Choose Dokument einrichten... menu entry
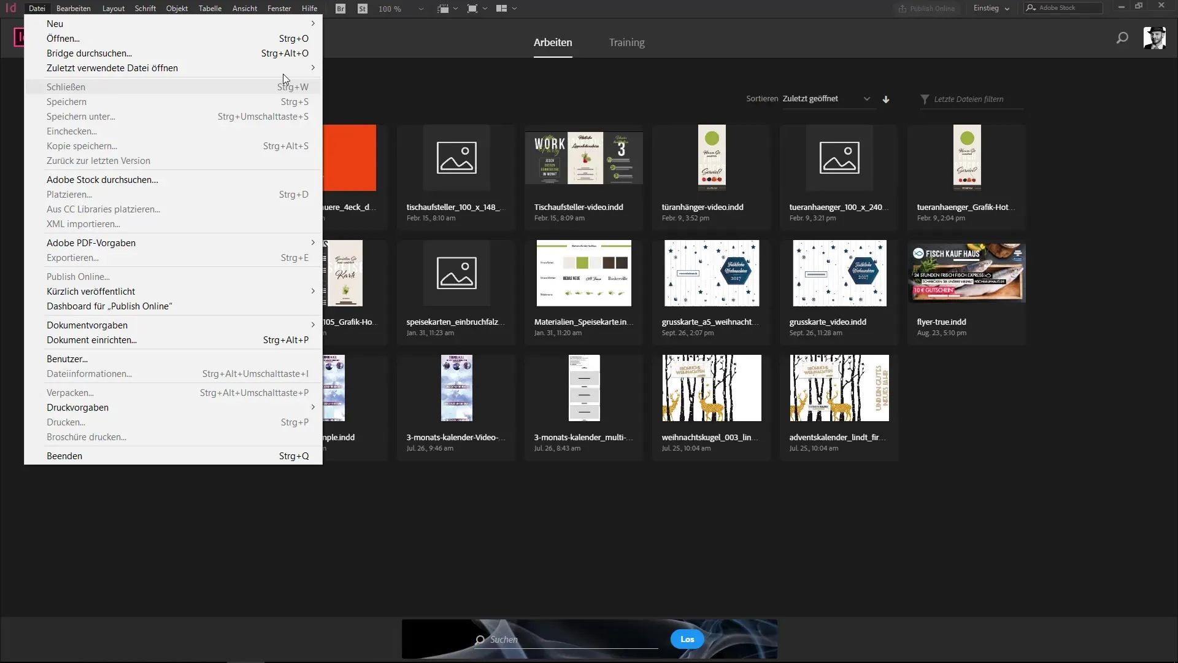Viewport: 1178px width, 663px height. [174, 340]
